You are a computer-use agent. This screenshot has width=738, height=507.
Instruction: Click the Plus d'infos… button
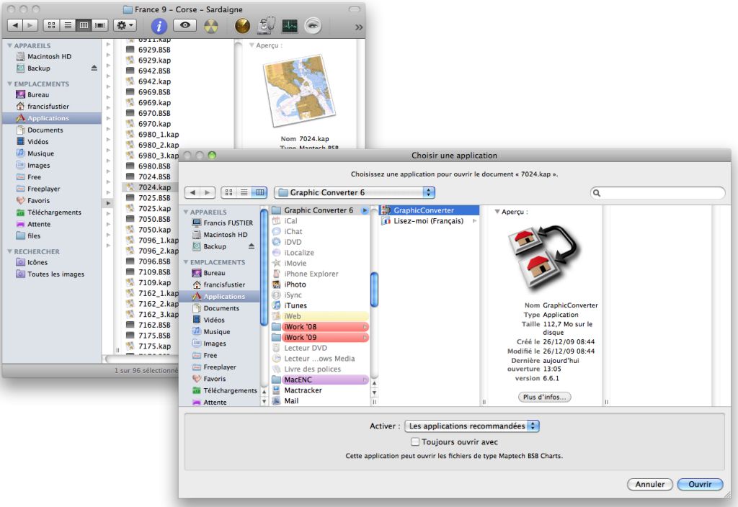pyautogui.click(x=545, y=397)
